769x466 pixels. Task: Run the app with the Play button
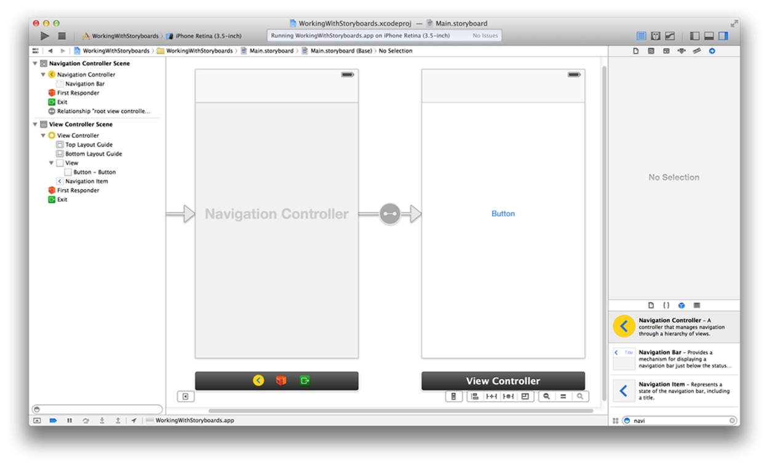tap(45, 36)
